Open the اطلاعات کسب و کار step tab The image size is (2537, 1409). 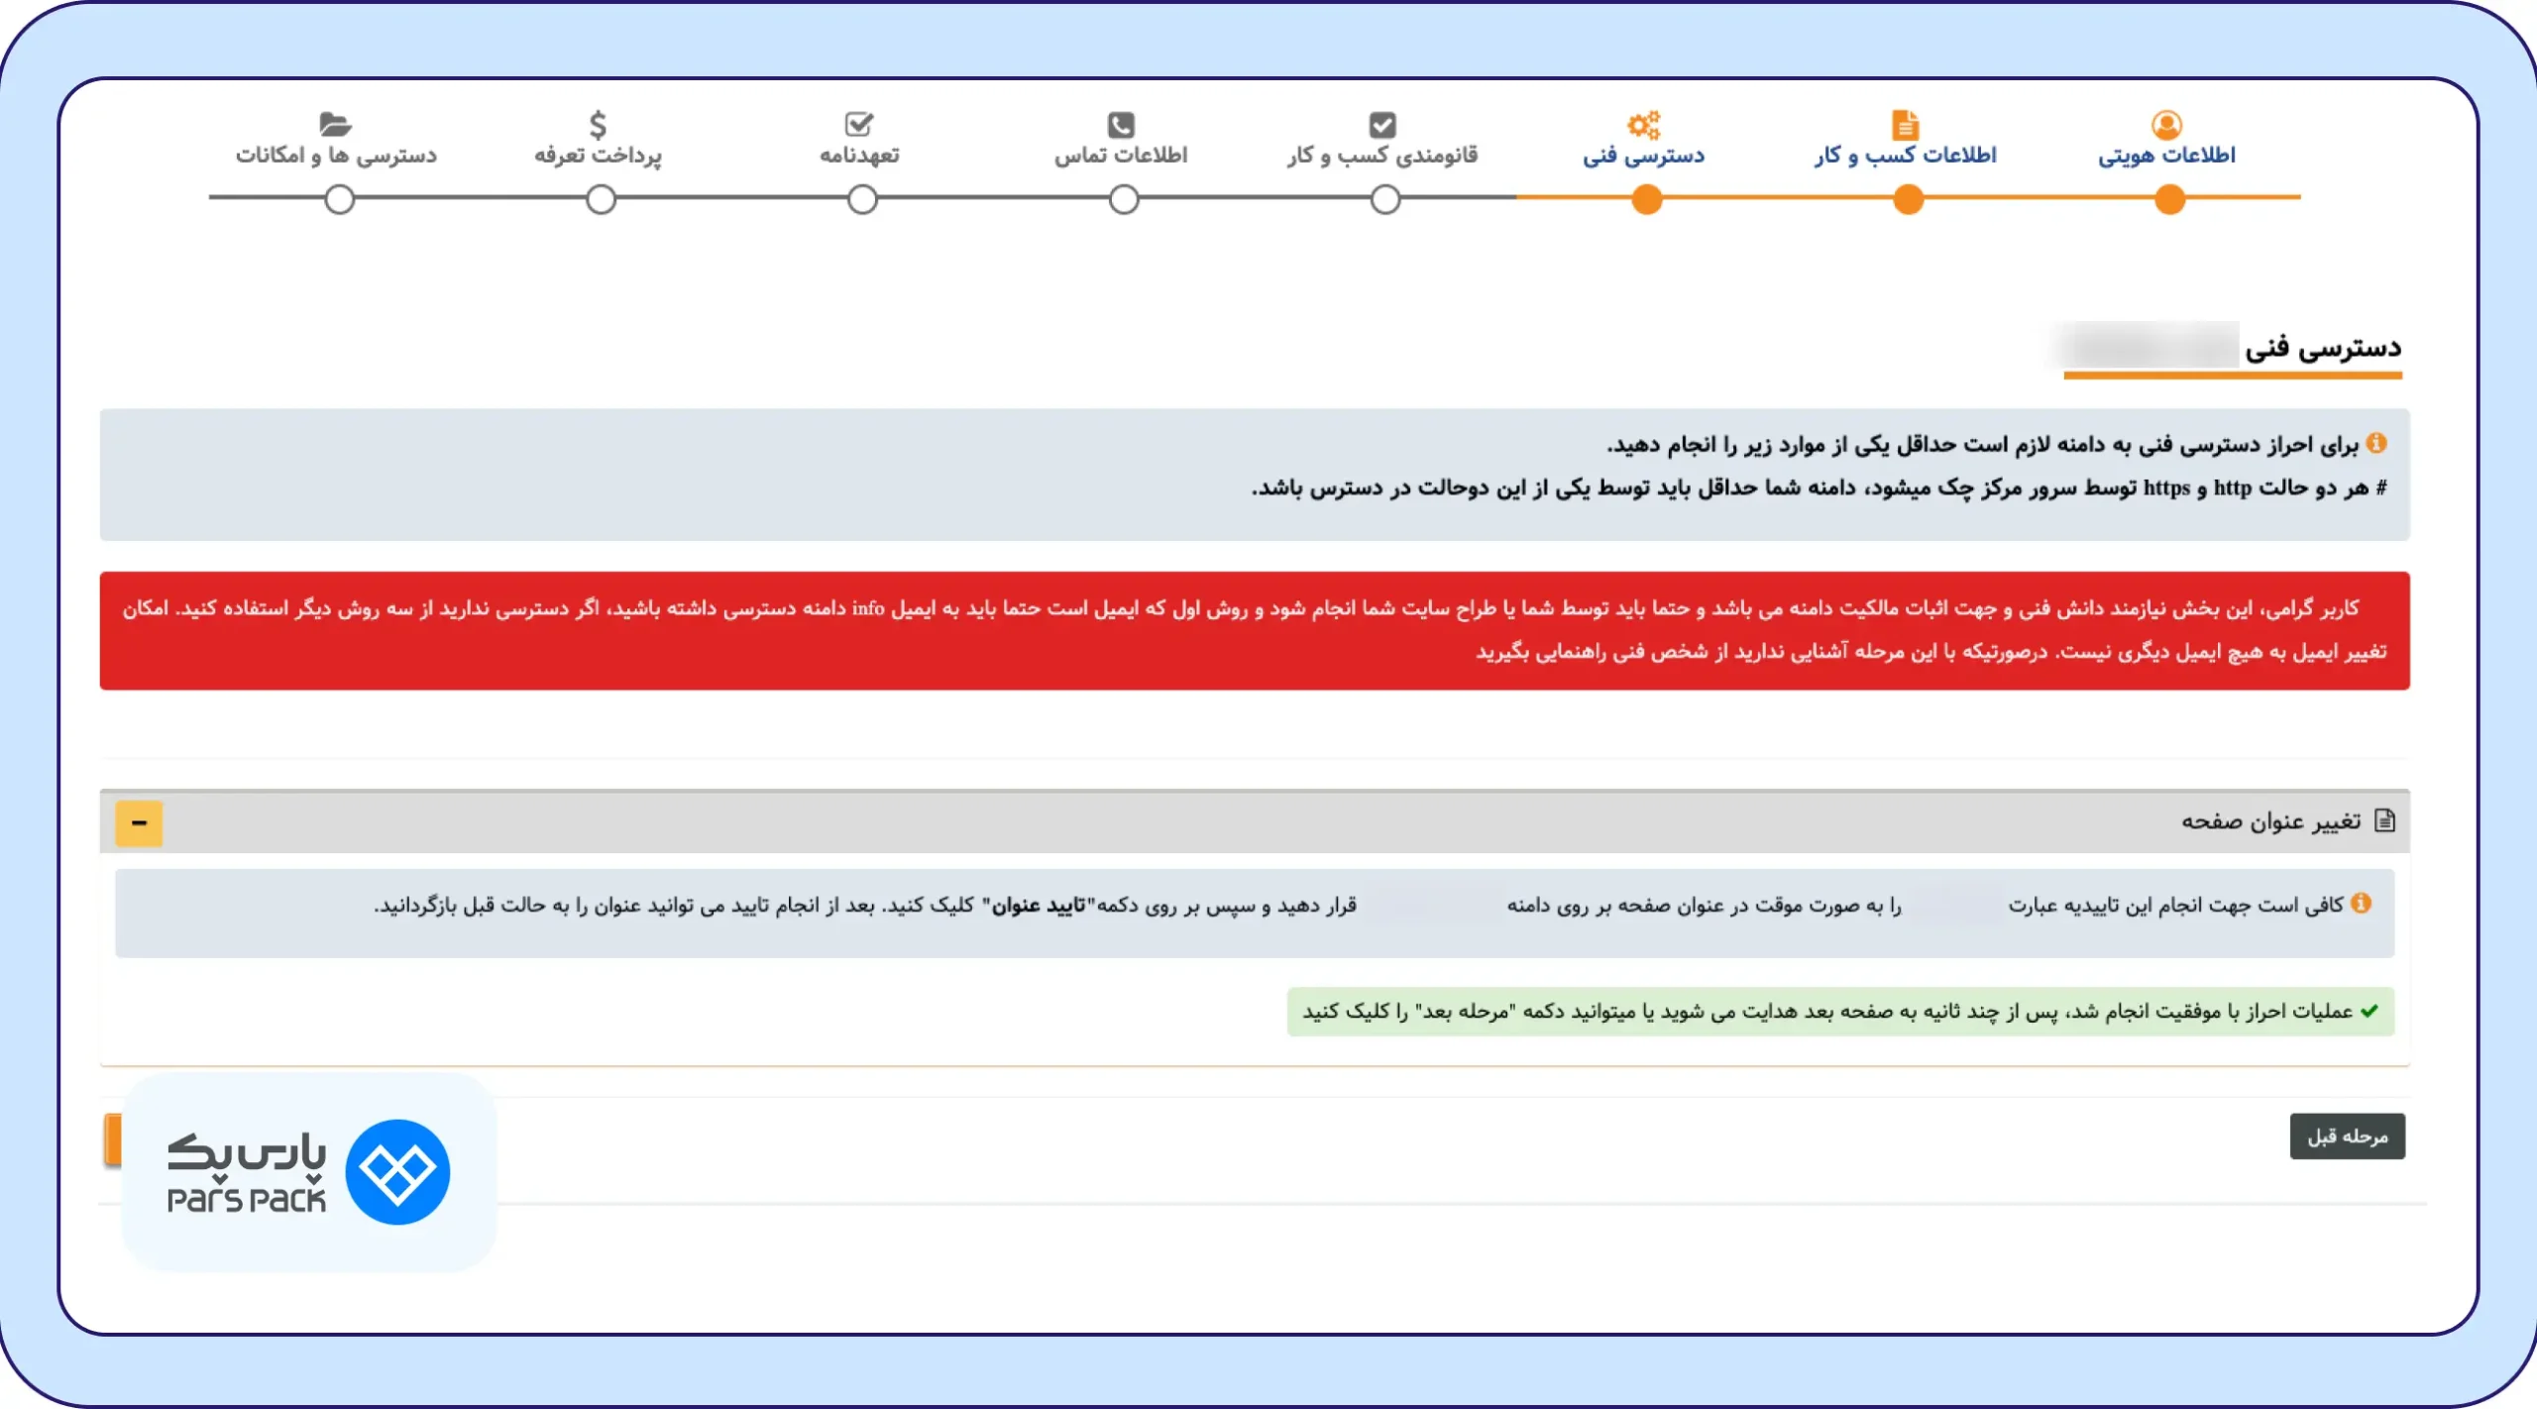(x=1906, y=156)
